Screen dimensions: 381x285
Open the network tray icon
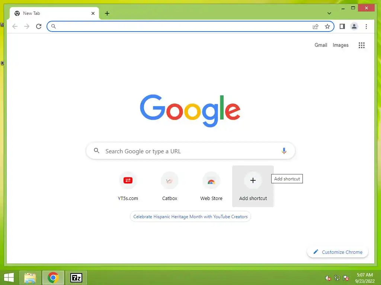(x=337, y=278)
